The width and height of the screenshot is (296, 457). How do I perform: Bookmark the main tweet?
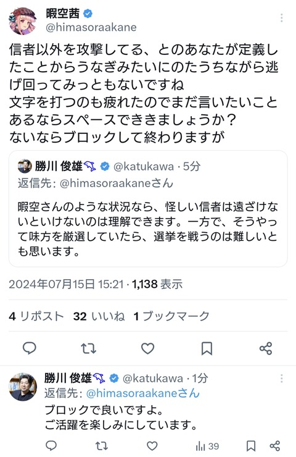click(207, 348)
